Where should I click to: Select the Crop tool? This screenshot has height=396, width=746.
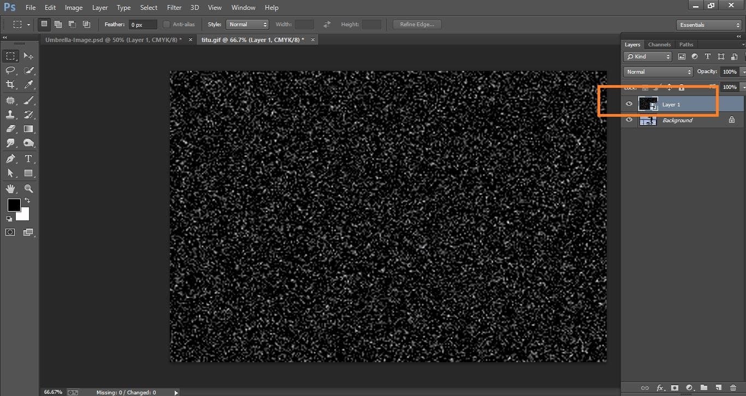pos(10,85)
